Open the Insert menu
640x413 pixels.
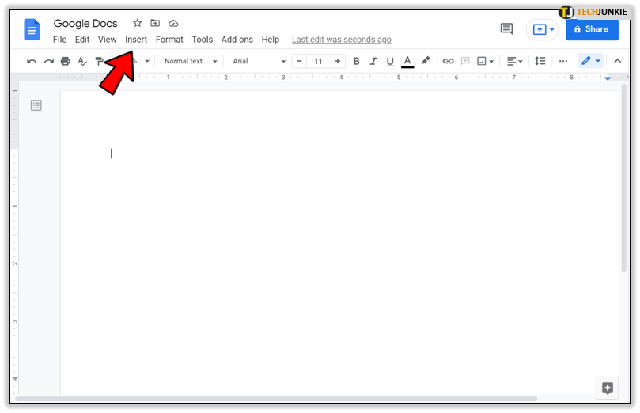tap(136, 40)
